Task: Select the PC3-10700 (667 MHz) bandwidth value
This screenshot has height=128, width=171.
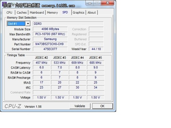Action: pyautogui.click(x=50, y=34)
